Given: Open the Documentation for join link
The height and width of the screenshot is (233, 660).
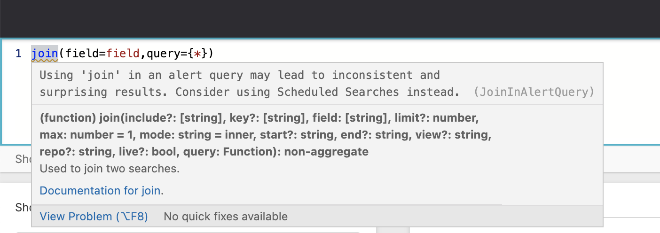Looking at the screenshot, I should 101,191.
